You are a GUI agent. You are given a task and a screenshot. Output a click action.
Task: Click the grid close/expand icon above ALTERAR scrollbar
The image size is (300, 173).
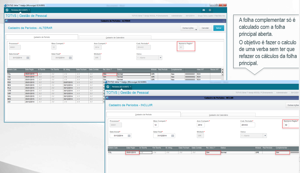(x=223, y=70)
